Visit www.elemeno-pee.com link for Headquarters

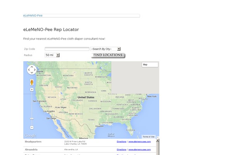(140, 142)
